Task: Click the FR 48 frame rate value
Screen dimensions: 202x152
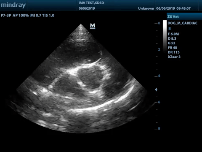Action: [173, 48]
